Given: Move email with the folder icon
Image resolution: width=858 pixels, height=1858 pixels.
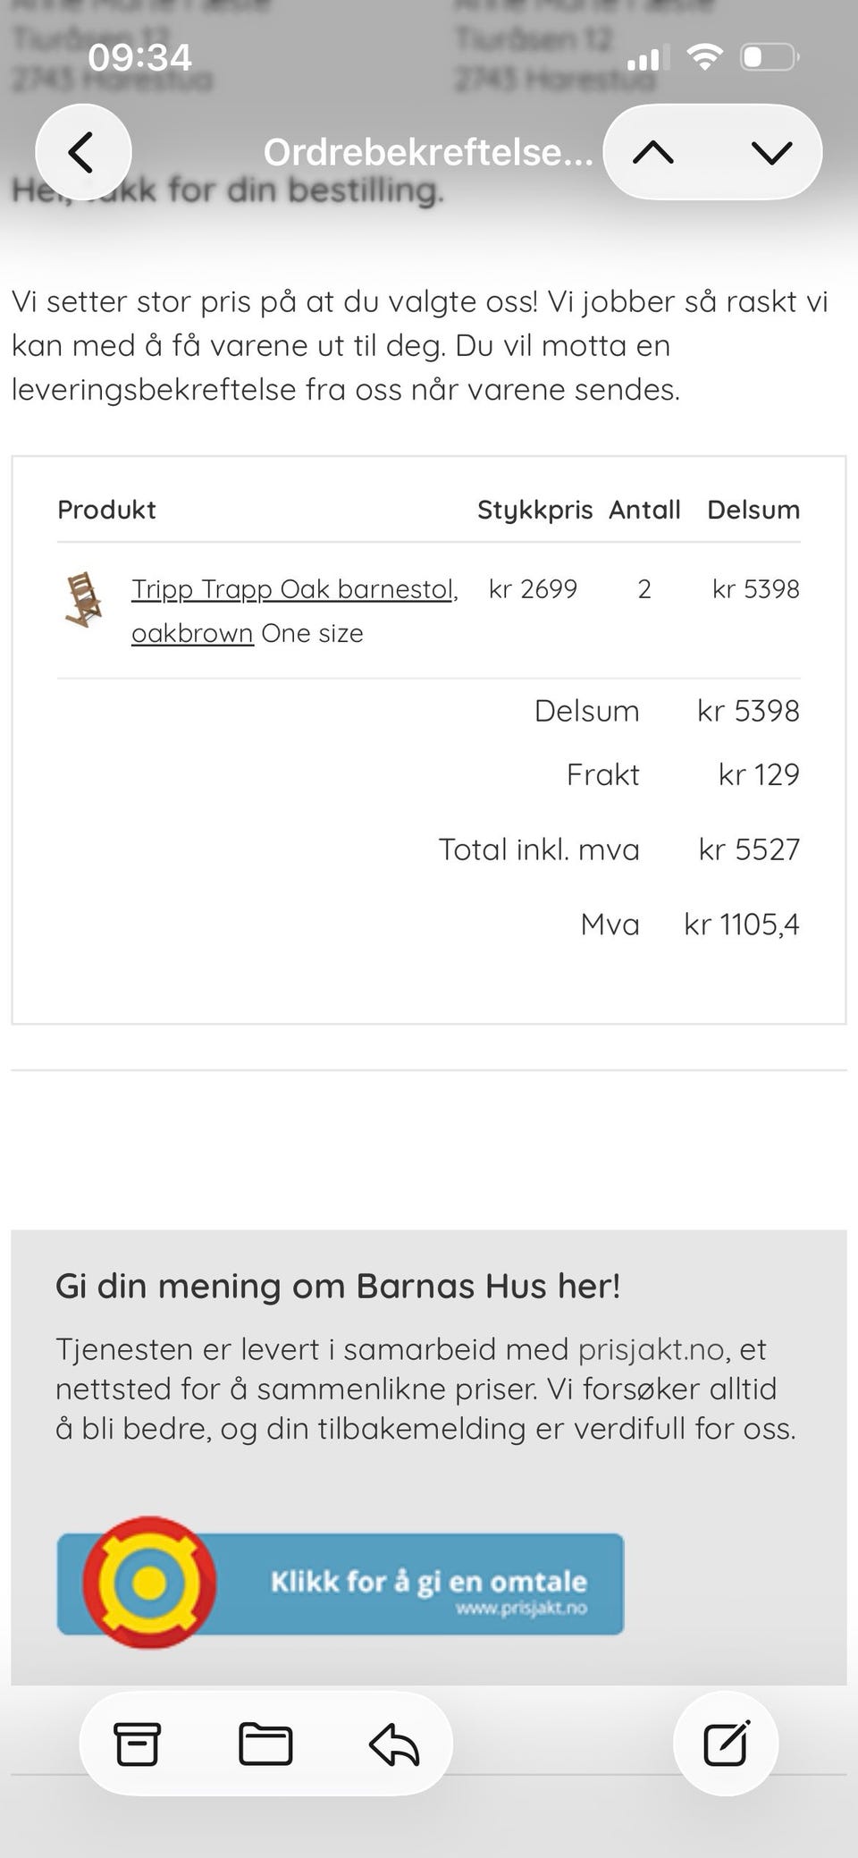Looking at the screenshot, I should pyautogui.click(x=265, y=1744).
